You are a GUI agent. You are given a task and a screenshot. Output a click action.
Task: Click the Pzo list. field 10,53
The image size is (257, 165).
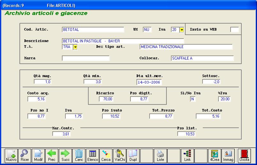coord(187,134)
